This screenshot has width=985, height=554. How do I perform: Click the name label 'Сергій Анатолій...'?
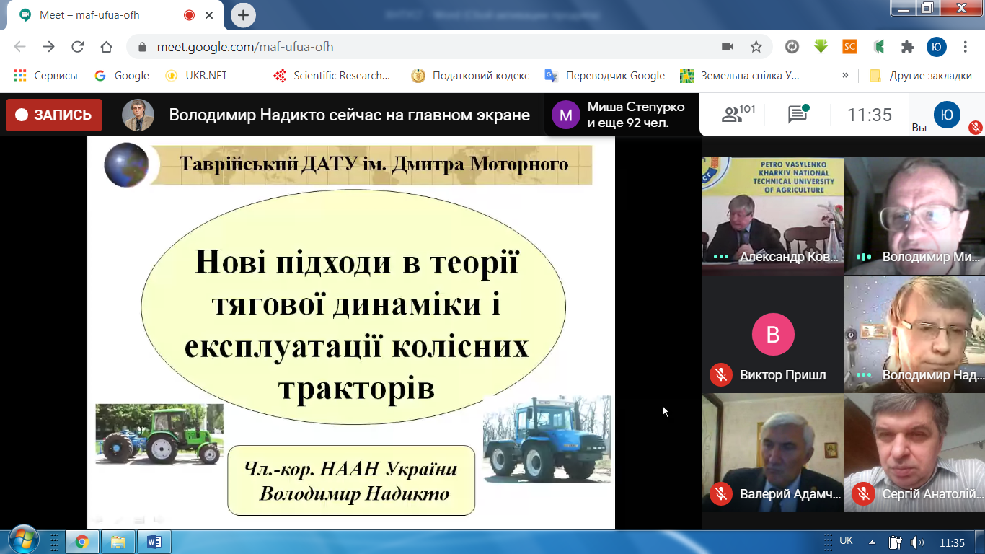[x=933, y=495]
